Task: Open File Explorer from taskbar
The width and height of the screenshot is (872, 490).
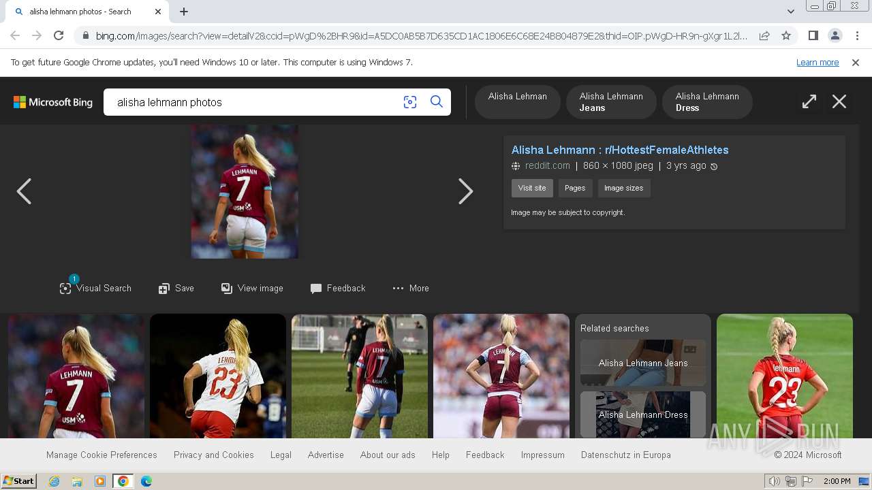Action: tap(77, 481)
